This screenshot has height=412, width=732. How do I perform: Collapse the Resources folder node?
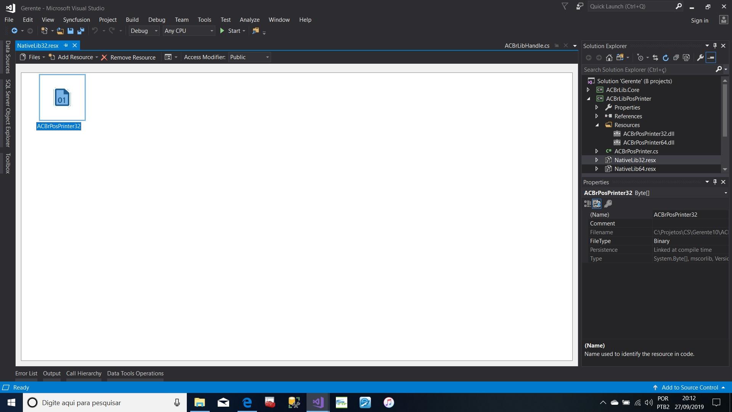click(x=597, y=125)
